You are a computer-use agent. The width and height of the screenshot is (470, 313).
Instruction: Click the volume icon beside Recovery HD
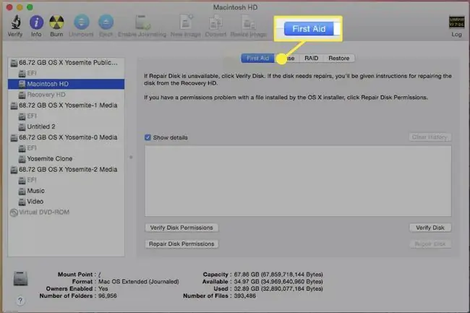click(x=22, y=95)
